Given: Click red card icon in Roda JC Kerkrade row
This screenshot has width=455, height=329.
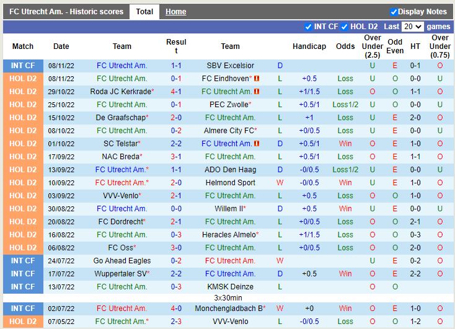Looking at the screenshot, I should click(x=257, y=92).
